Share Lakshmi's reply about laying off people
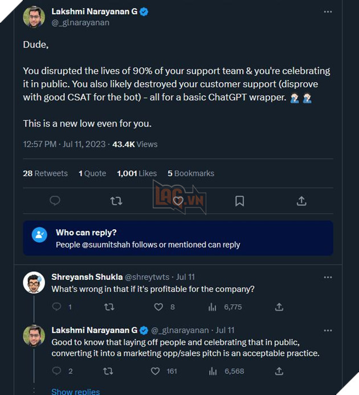This screenshot has height=395, width=359. [x=279, y=371]
